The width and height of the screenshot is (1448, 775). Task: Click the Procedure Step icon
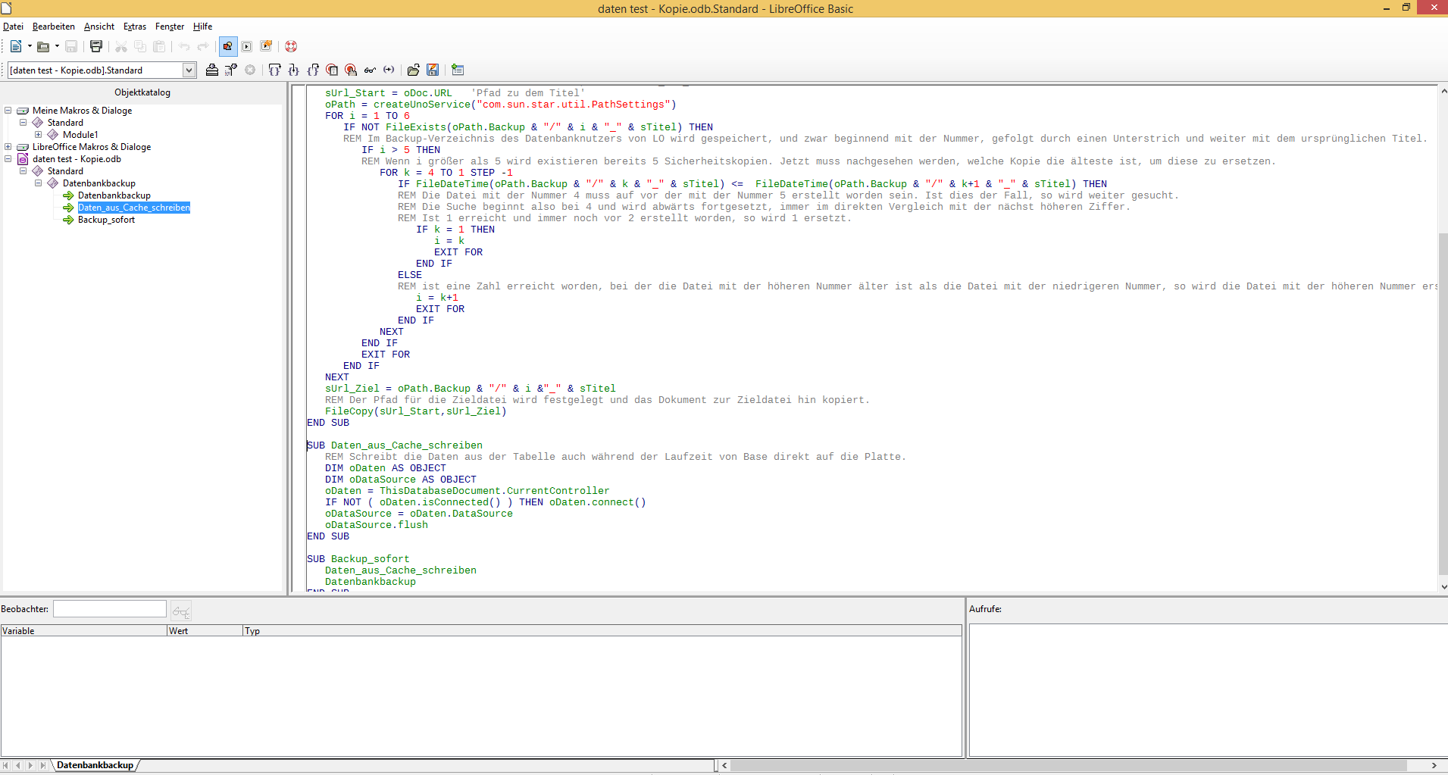click(x=275, y=70)
